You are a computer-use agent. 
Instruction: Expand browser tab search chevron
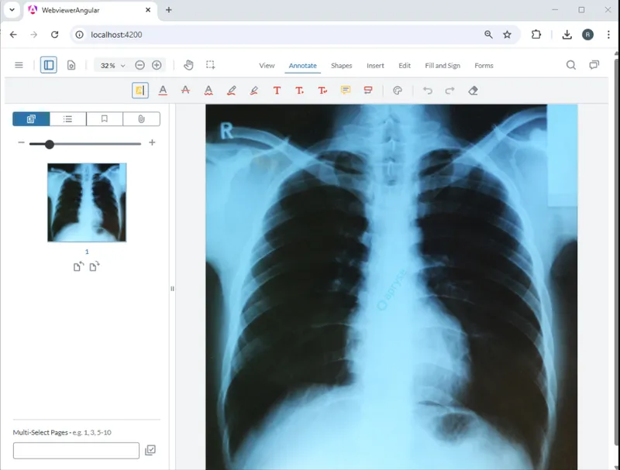pyautogui.click(x=12, y=10)
